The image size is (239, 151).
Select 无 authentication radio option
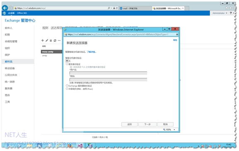point(67,61)
